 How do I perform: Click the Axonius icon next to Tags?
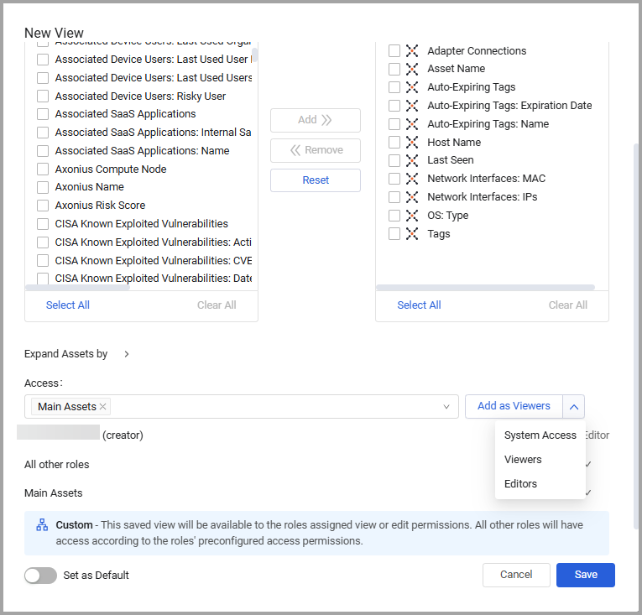tap(412, 234)
